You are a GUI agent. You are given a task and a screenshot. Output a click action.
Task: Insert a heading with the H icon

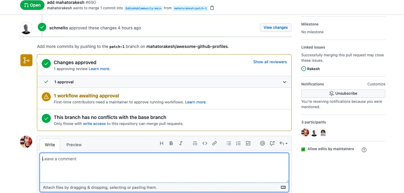point(162,144)
